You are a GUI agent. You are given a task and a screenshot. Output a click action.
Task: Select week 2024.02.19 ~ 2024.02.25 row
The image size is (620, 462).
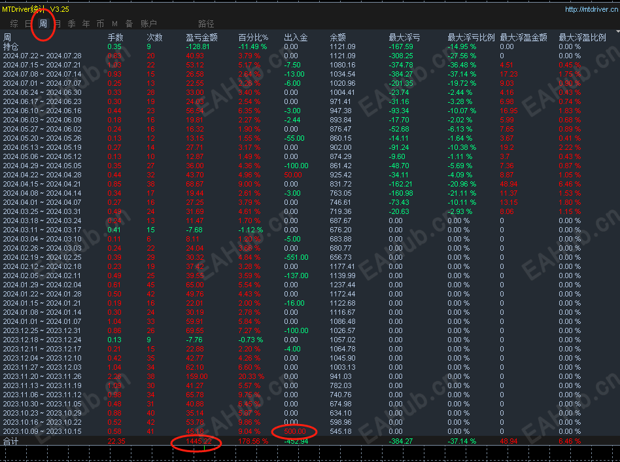[x=310, y=257]
